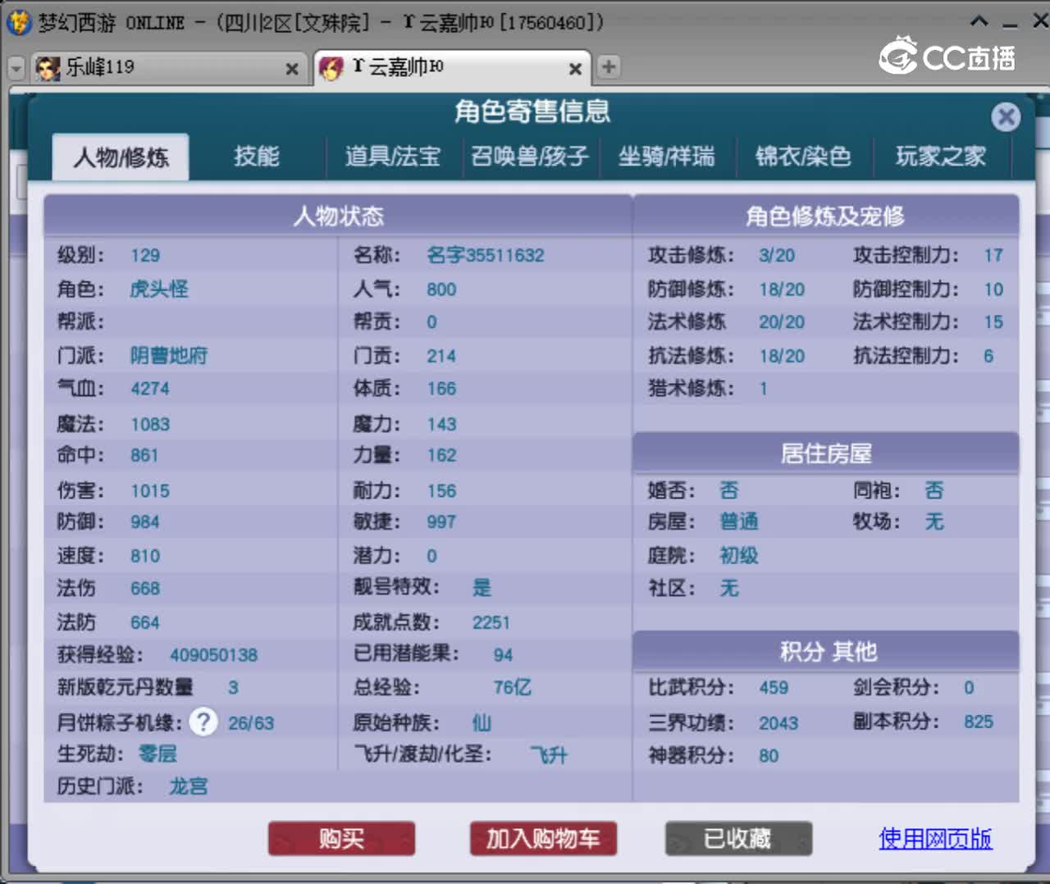Click the 总经验 value 76亿
The width and height of the screenshot is (1050, 884).
pyautogui.click(x=512, y=687)
